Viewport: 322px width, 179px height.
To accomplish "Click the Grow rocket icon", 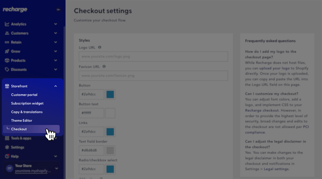I will tap(7, 52).
